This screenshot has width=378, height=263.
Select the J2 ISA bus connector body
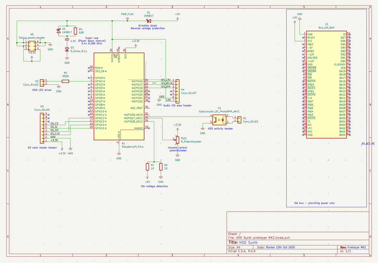(326, 85)
